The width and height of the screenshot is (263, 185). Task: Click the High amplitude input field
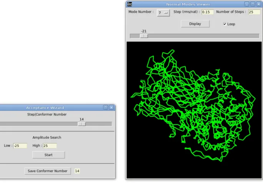(50, 146)
